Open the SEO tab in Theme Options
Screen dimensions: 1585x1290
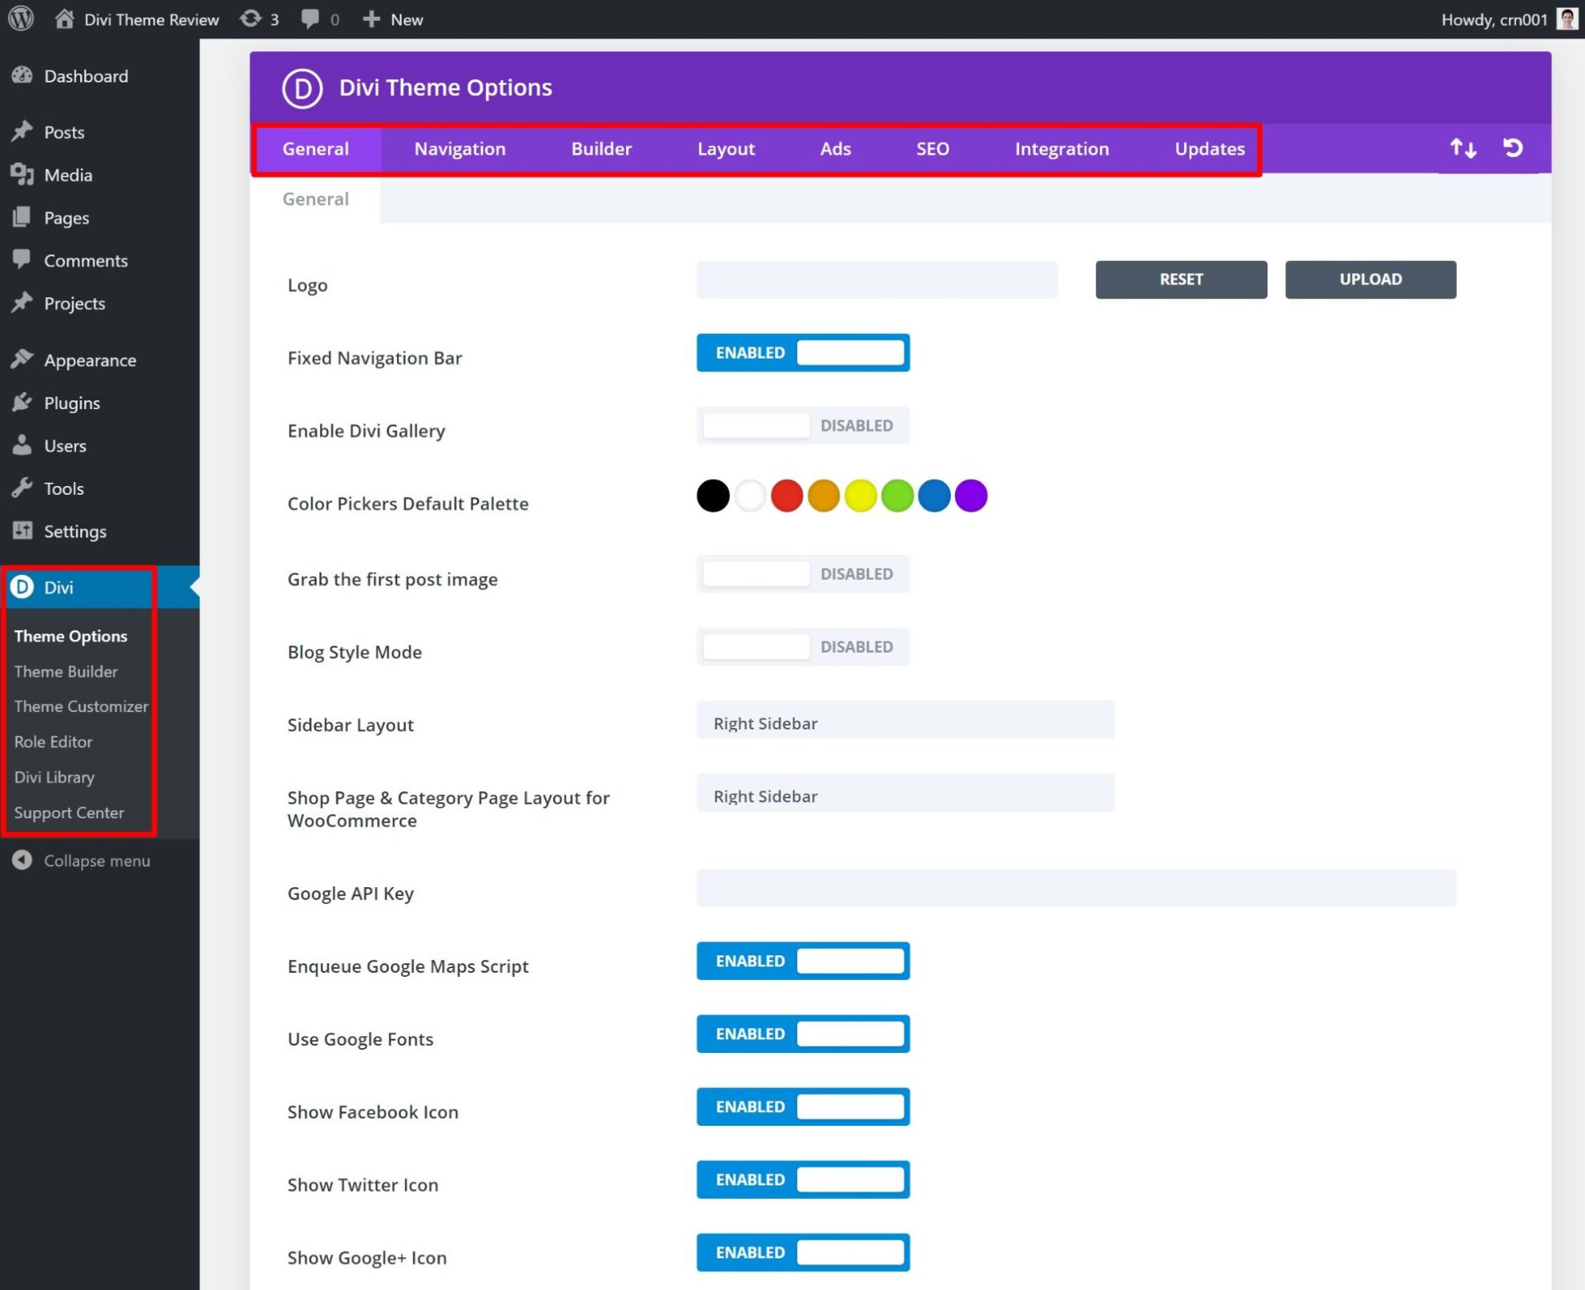[x=931, y=148]
